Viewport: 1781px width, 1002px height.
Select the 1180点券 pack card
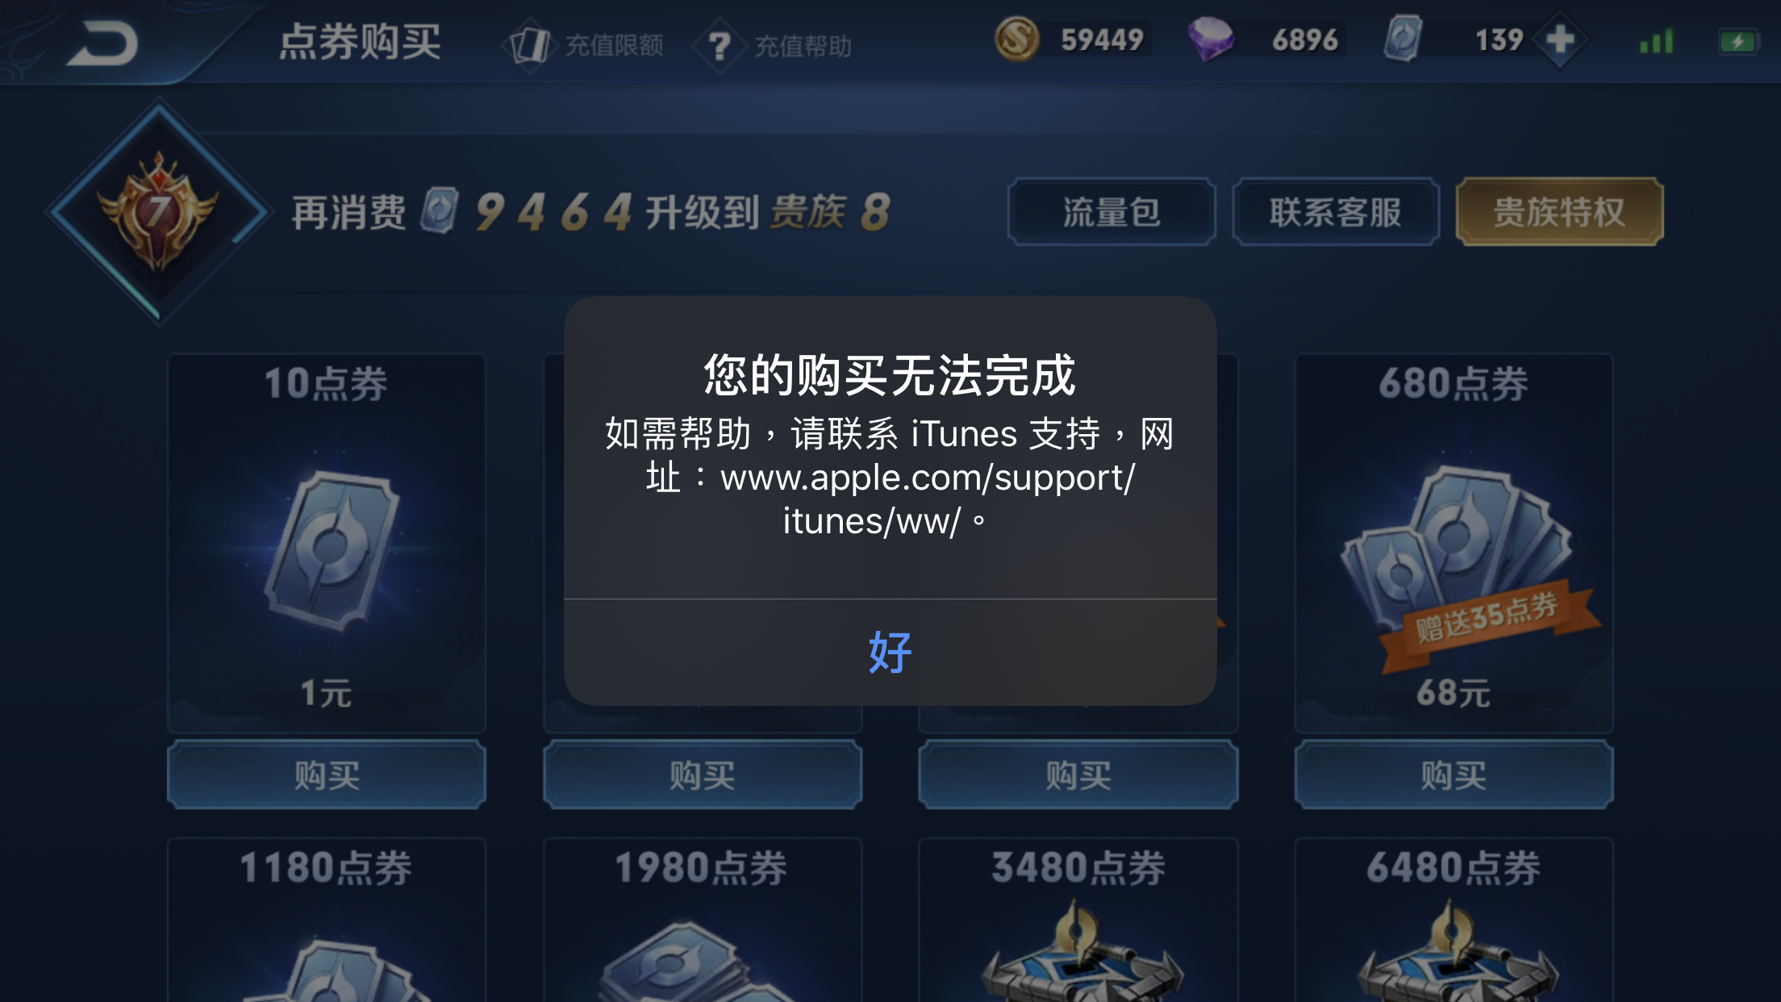(327, 920)
